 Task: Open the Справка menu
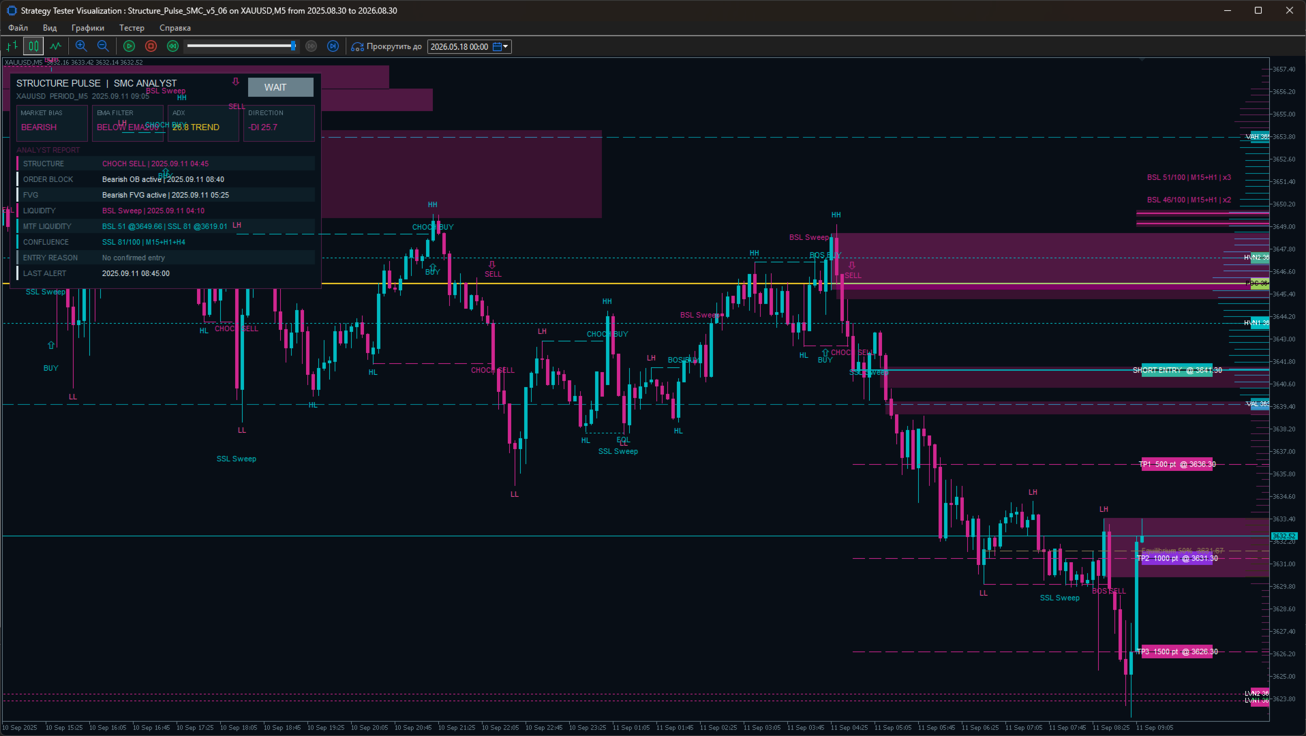(x=175, y=28)
